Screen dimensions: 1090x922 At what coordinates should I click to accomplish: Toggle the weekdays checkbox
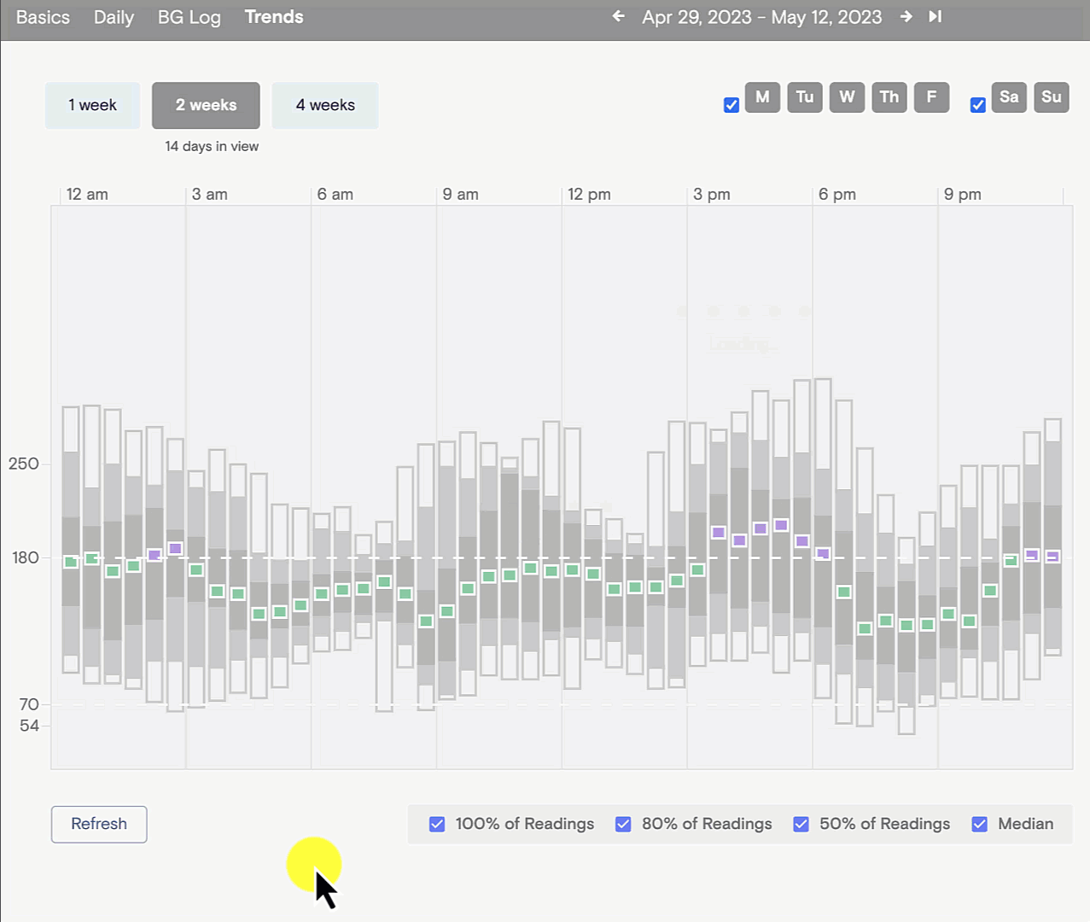coord(732,105)
